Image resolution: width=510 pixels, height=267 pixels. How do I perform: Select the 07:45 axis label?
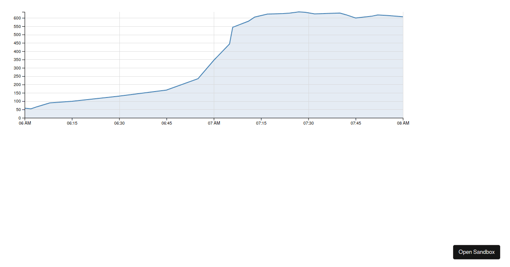click(x=356, y=123)
